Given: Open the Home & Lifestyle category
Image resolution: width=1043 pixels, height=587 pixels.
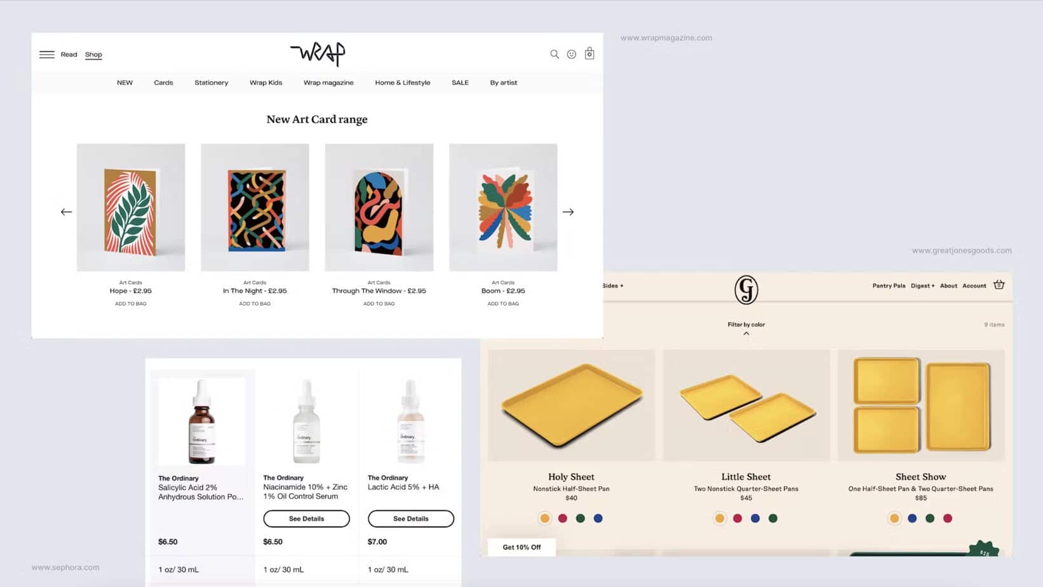Looking at the screenshot, I should tap(403, 83).
